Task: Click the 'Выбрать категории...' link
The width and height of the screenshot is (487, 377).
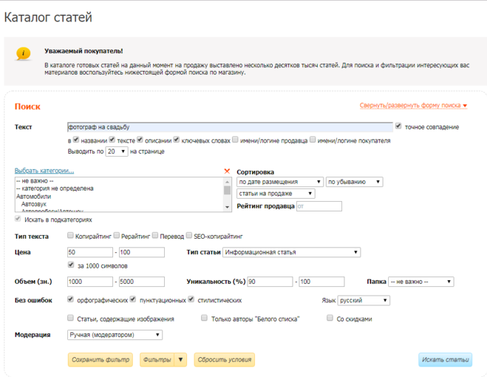Action: tap(44, 171)
